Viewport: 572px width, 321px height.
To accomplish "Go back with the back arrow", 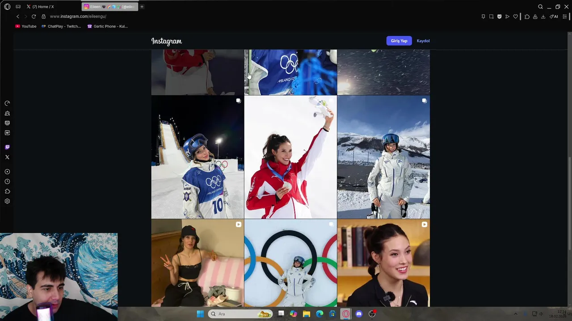I will tap(18, 16).
